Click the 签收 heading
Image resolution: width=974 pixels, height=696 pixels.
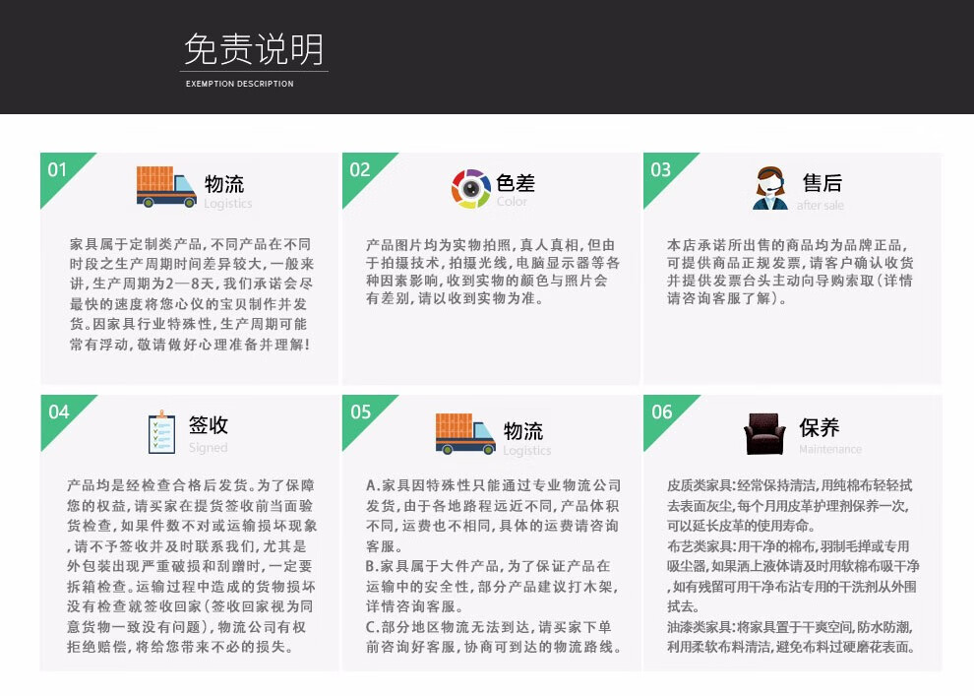tap(209, 425)
